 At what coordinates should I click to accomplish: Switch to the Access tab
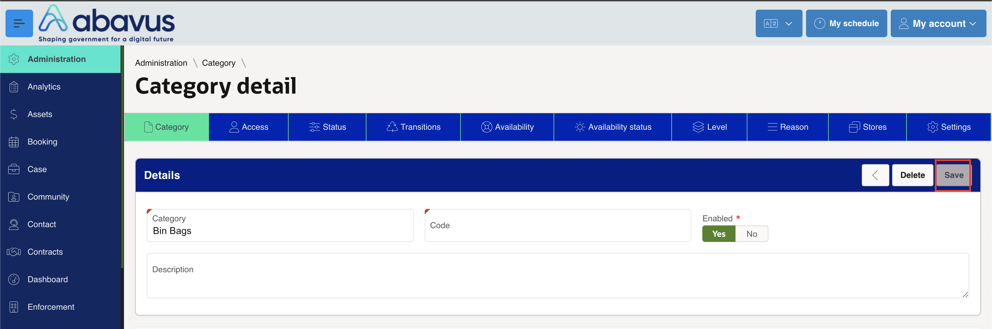pos(249,127)
